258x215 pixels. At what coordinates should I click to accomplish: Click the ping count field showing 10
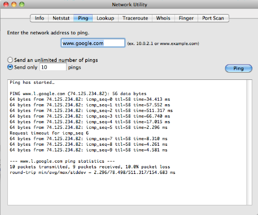coord(53,67)
